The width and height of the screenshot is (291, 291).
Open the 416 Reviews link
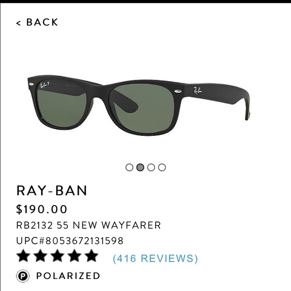click(156, 258)
